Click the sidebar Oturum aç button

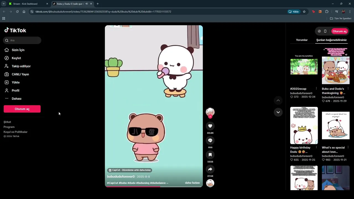tap(22, 109)
